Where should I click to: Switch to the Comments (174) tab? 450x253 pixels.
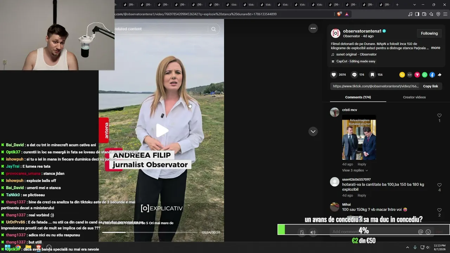[x=358, y=97]
